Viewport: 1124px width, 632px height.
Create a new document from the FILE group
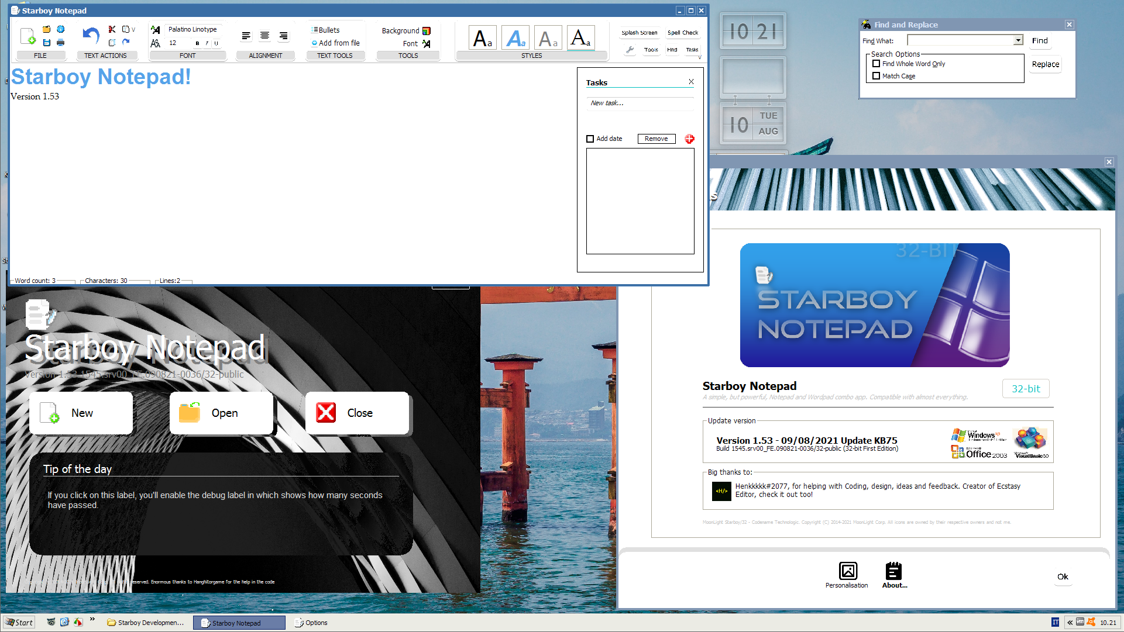click(x=28, y=36)
